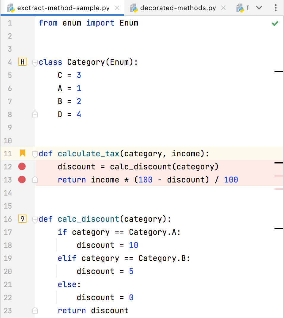
Task: Open the partially hidden third file tab
Action: pyautogui.click(x=242, y=8)
